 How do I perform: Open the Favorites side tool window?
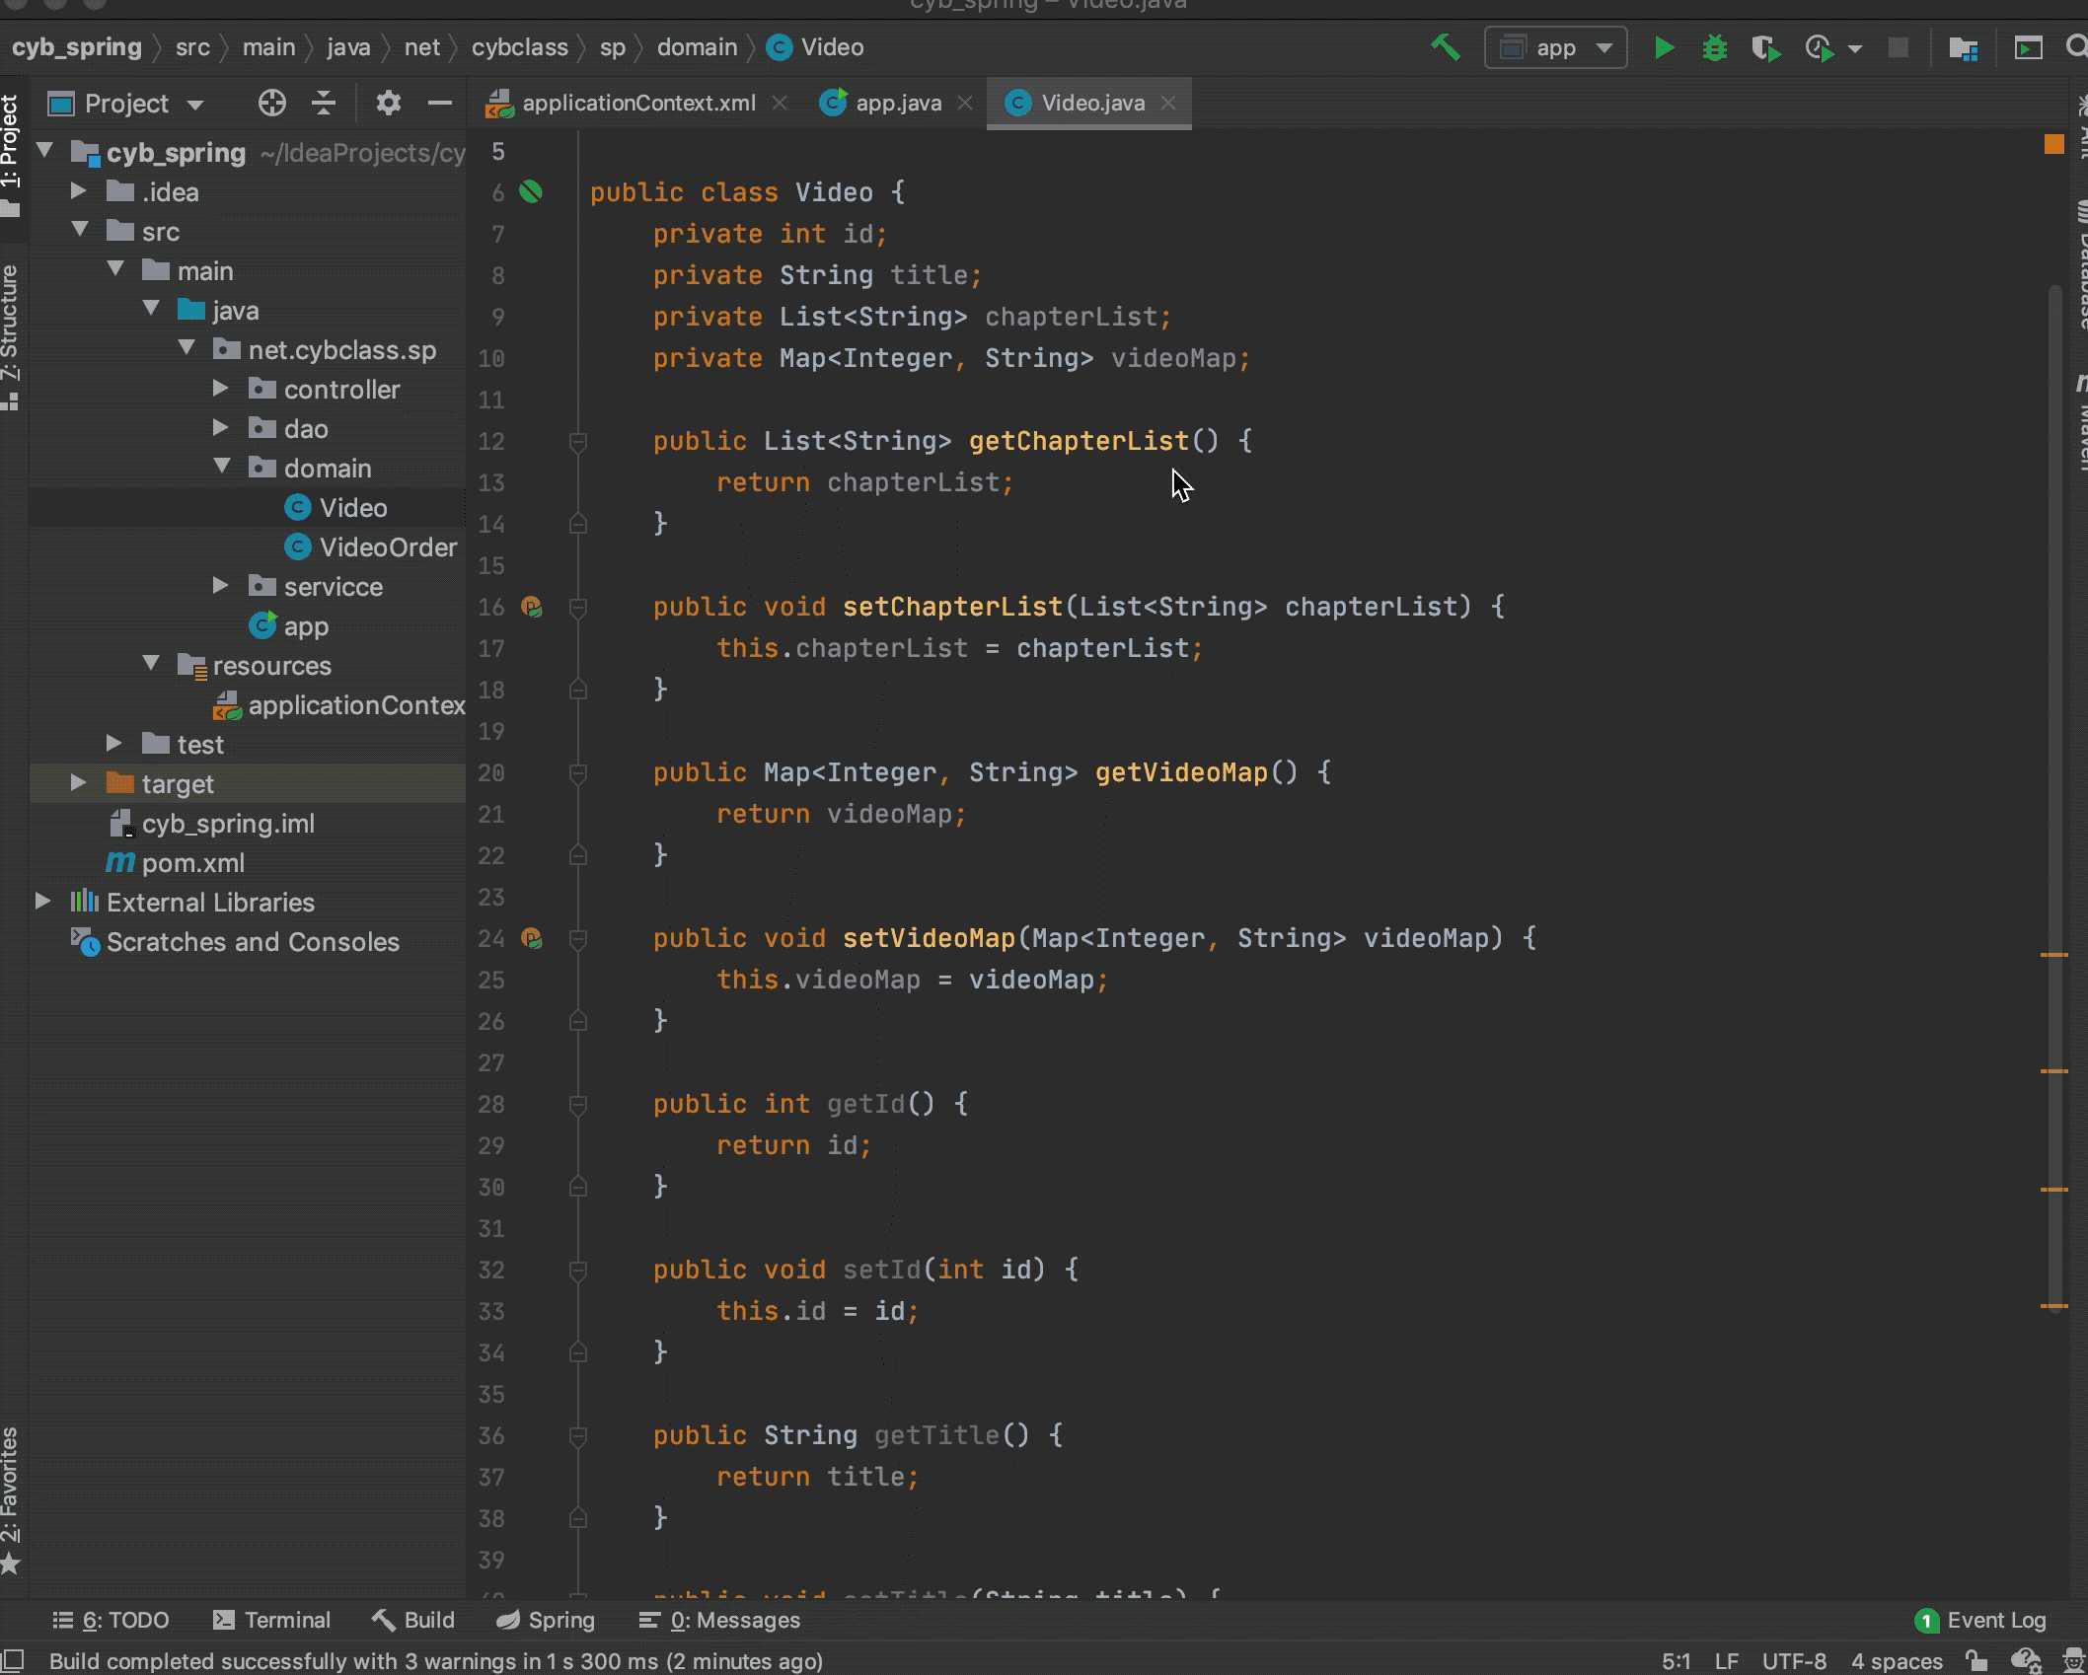click(11, 1499)
